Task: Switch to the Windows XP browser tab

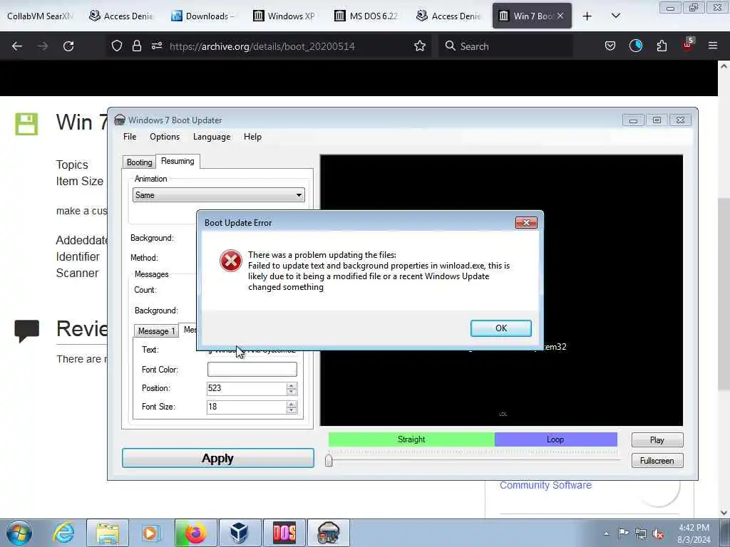Action: pyautogui.click(x=284, y=16)
